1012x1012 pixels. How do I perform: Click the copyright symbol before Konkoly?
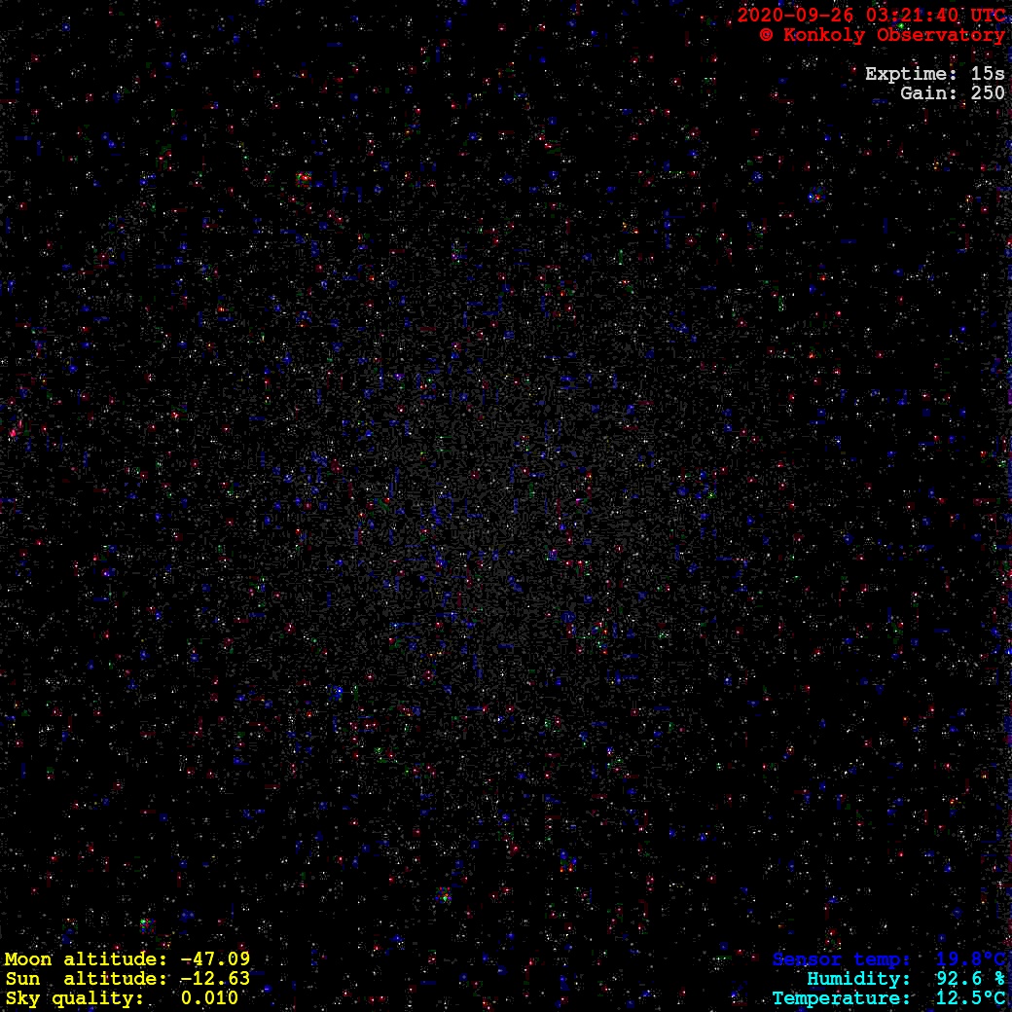[766, 35]
